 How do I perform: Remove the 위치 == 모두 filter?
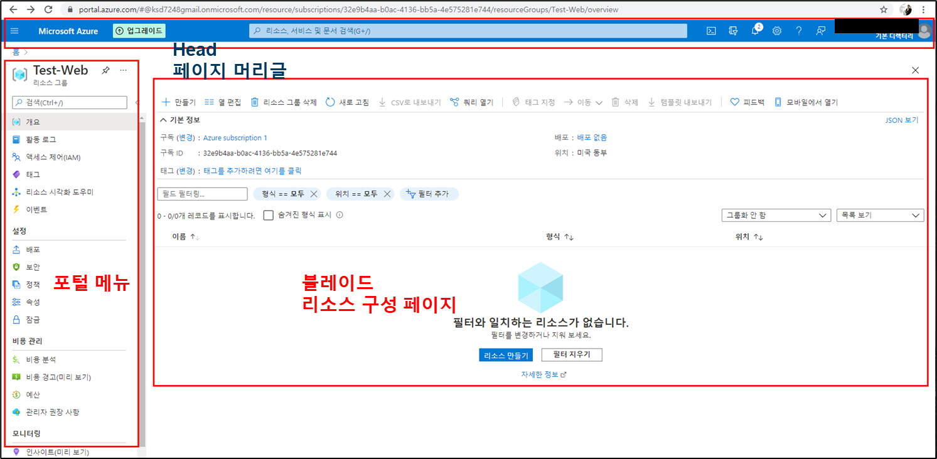tap(387, 194)
